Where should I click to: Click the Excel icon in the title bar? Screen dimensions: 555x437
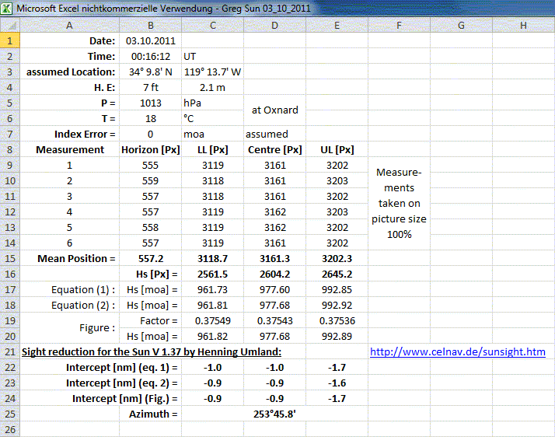8,8
